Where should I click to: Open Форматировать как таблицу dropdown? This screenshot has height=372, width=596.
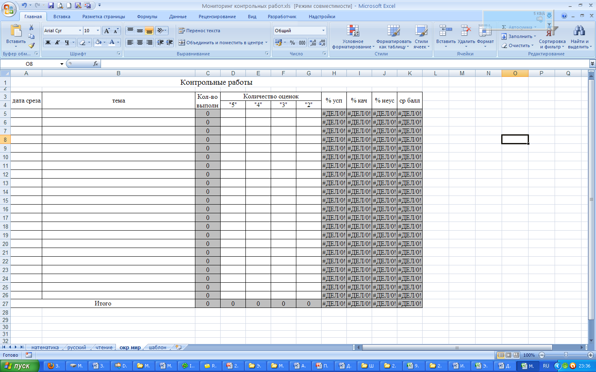tap(394, 37)
